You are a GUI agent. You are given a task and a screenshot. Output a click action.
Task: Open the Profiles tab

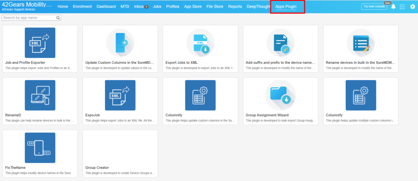(173, 7)
